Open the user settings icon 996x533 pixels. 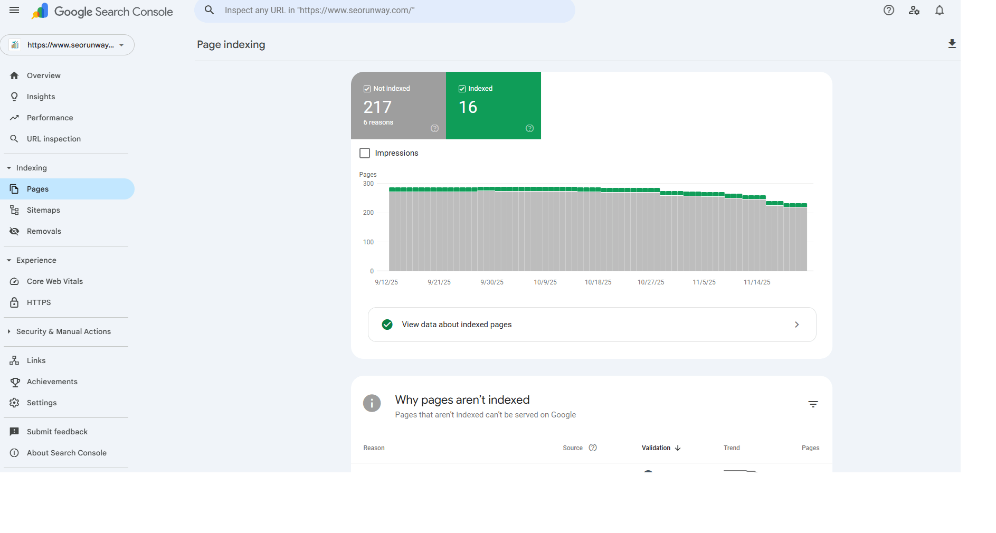914,11
